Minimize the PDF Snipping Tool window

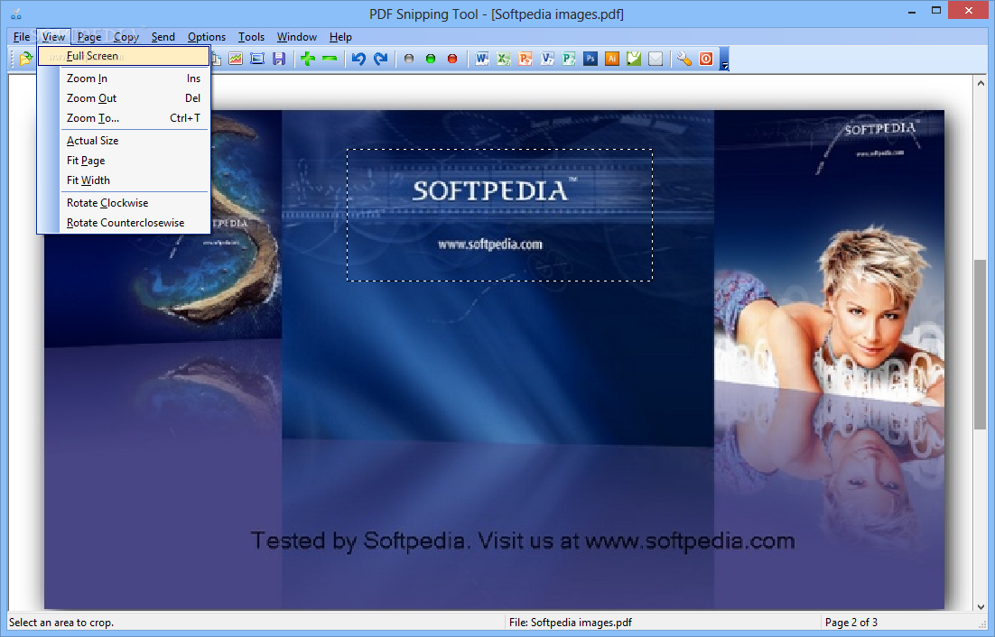point(912,11)
